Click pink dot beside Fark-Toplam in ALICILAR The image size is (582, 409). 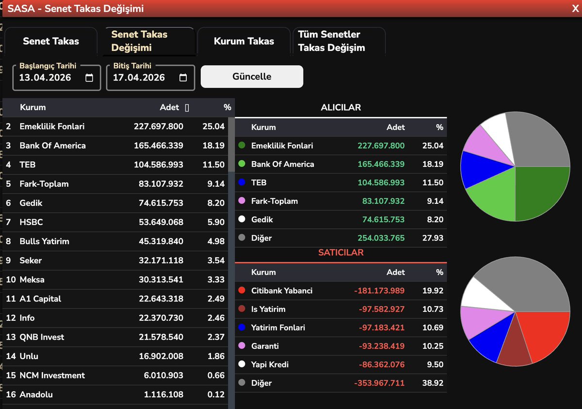242,201
